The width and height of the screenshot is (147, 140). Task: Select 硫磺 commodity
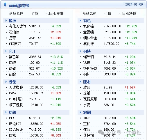tap(12, 68)
